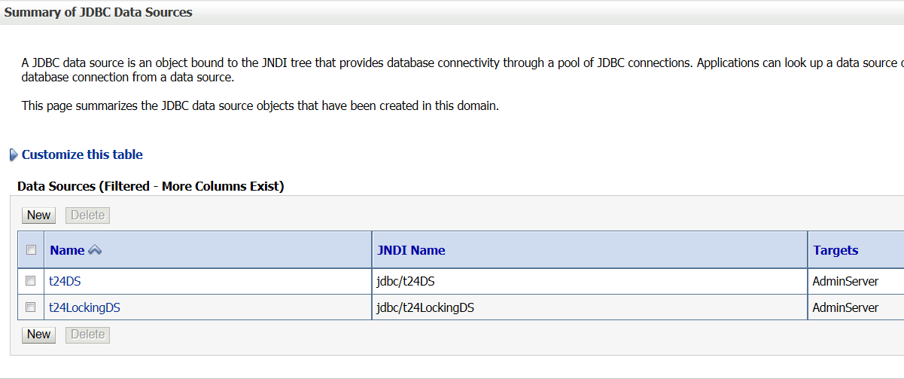Toggle the select-all checkbox in table header
Image resolution: width=904 pixels, height=379 pixels.
point(31,250)
